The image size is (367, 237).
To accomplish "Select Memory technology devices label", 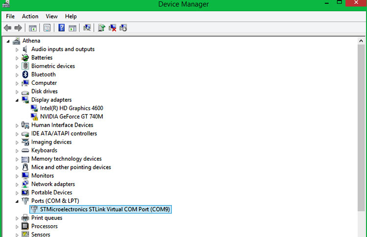I will tap(67, 159).
